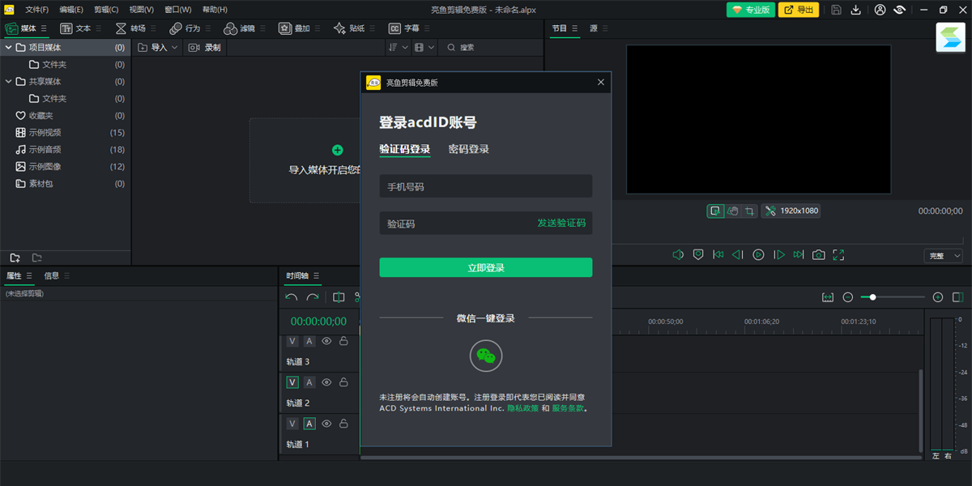Screen dimensions: 972x486
Task: Lock track 1
Action: click(343, 424)
